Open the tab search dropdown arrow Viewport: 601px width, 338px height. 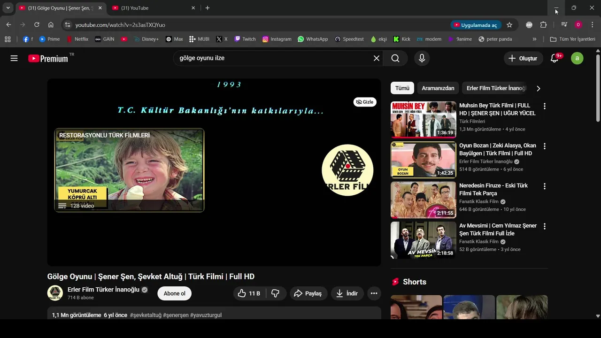pos(8,8)
